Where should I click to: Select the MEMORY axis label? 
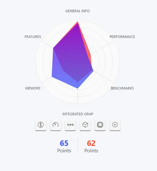pyautogui.click(x=33, y=88)
